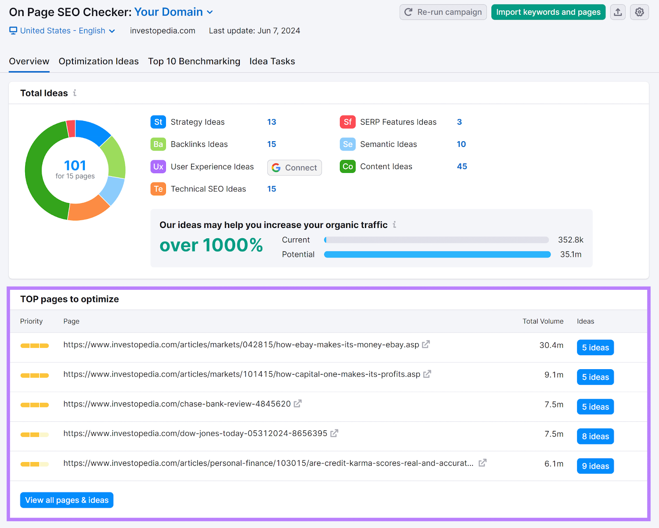Open the eBay article external link icon
This screenshot has width=659, height=528.
pyautogui.click(x=426, y=344)
